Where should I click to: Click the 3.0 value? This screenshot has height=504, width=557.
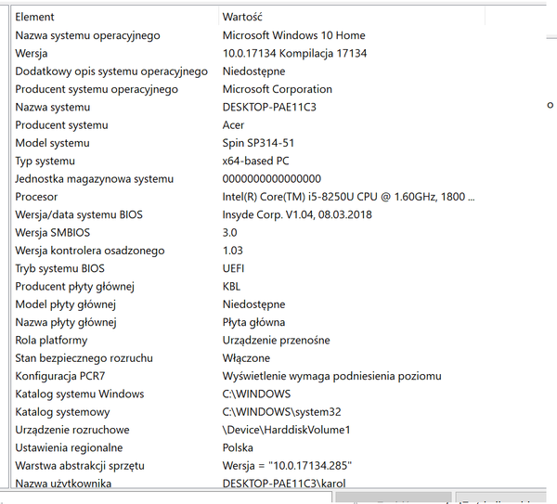tap(229, 233)
